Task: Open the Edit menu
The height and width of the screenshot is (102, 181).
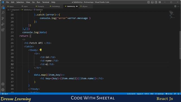Action: [12, 2]
